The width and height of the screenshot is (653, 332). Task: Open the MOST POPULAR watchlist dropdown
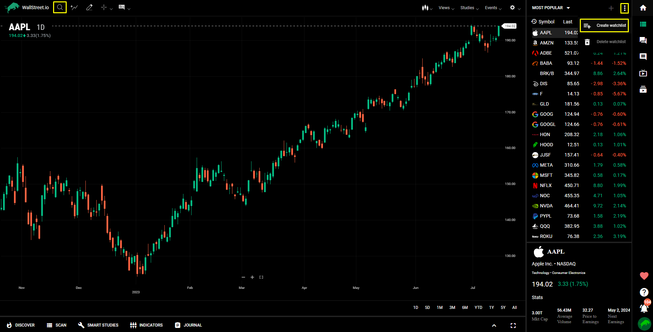551,8
